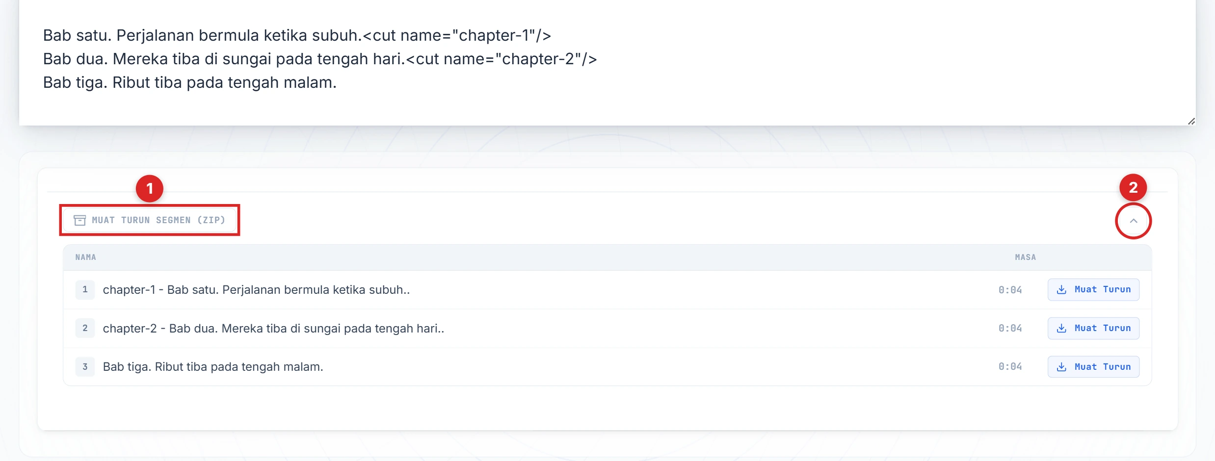Screen dimensions: 1215x461
Task: Click the download arrow icon in Bab tiga row
Action: point(1061,367)
